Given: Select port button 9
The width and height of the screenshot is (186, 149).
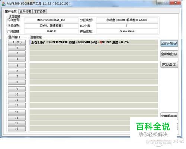Looking at the screenshot, I should tap(17, 89).
